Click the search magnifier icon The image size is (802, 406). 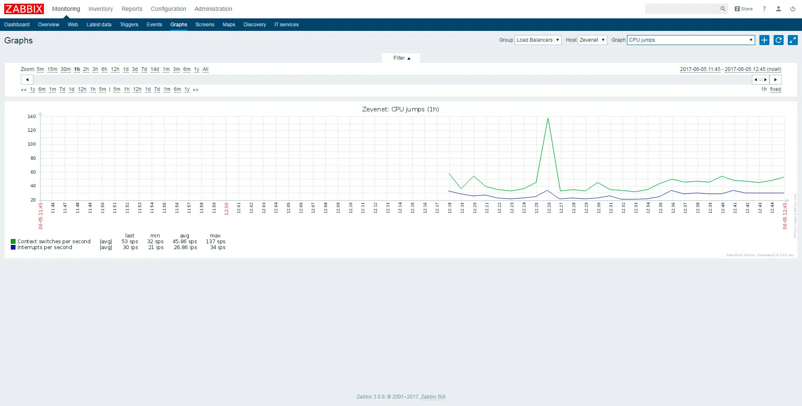[723, 9]
